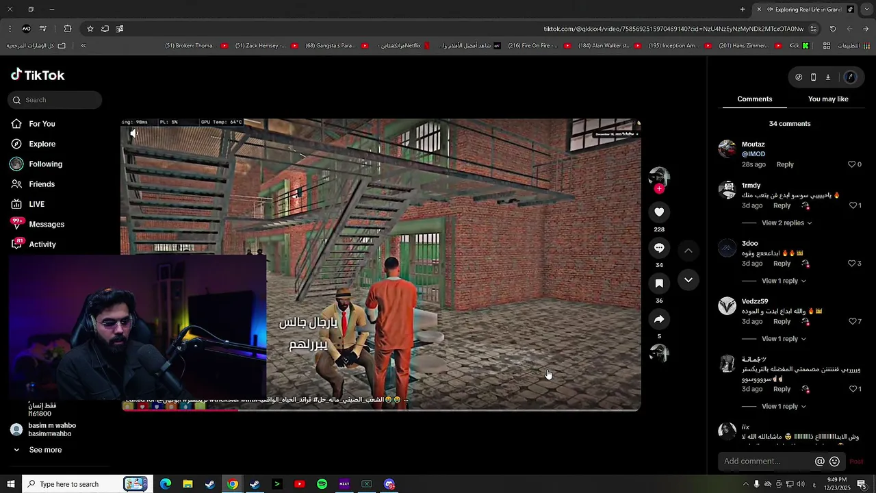The height and width of the screenshot is (493, 876).
Task: Open the Following feed
Action: click(45, 164)
